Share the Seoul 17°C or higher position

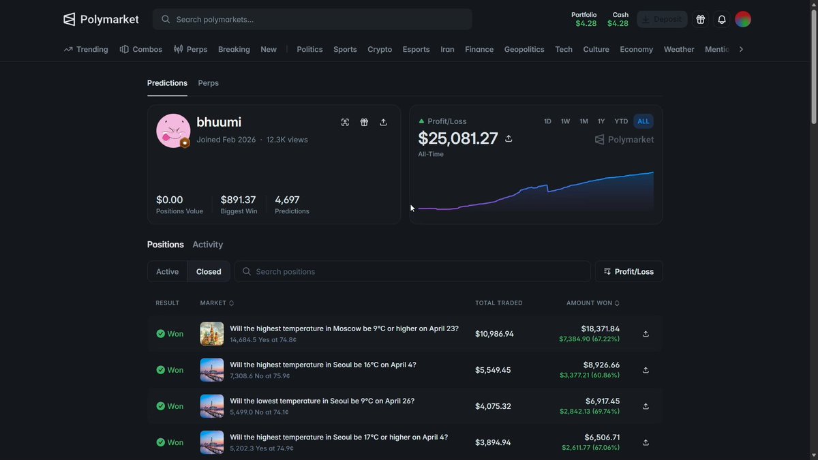[646, 442]
